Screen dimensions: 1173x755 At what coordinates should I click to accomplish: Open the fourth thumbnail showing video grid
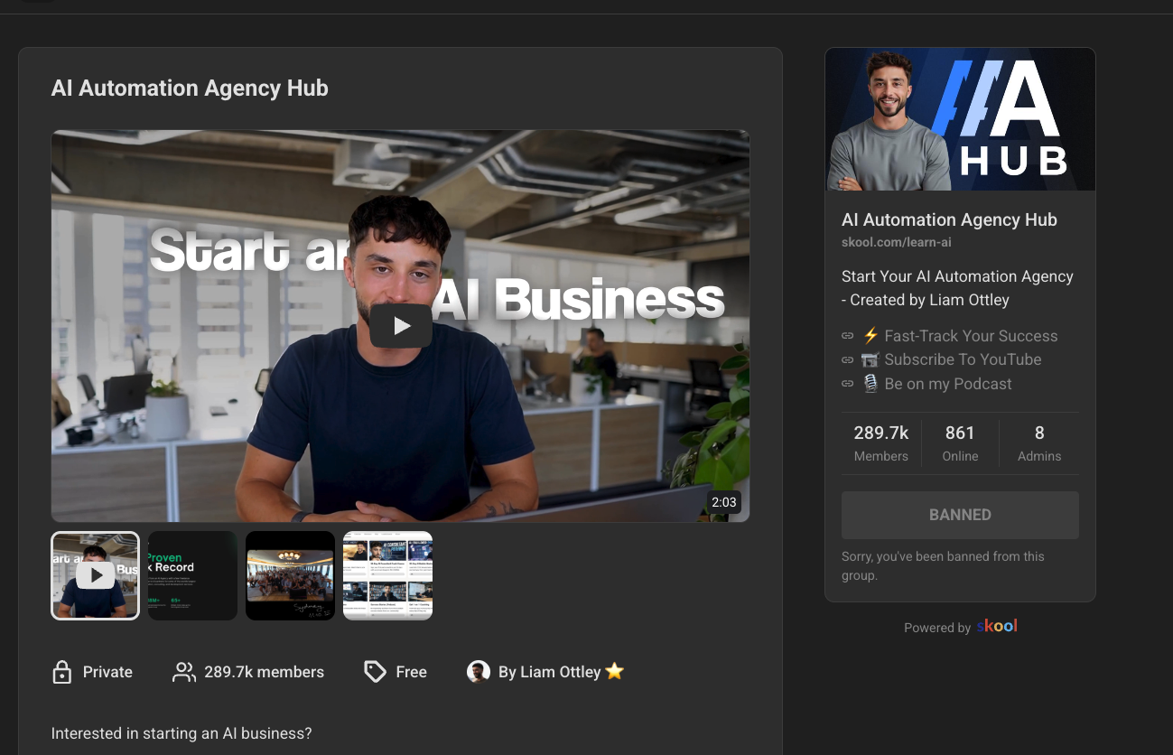click(387, 575)
